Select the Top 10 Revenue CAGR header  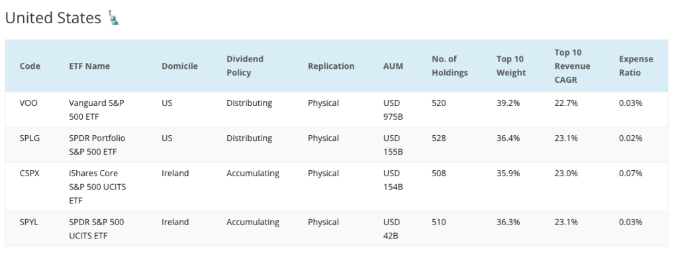[x=573, y=66]
